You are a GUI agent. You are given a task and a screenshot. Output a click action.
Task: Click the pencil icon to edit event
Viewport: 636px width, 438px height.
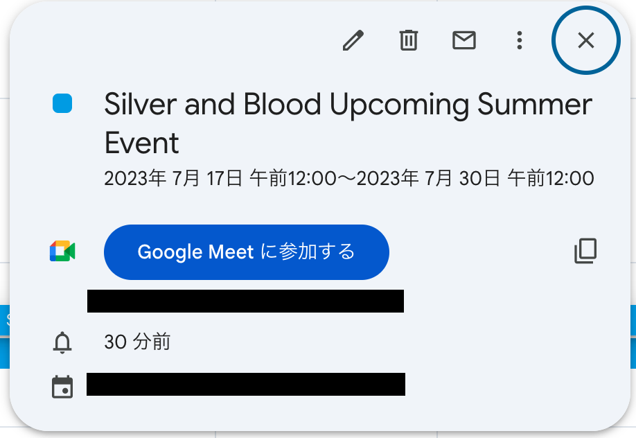coord(353,41)
